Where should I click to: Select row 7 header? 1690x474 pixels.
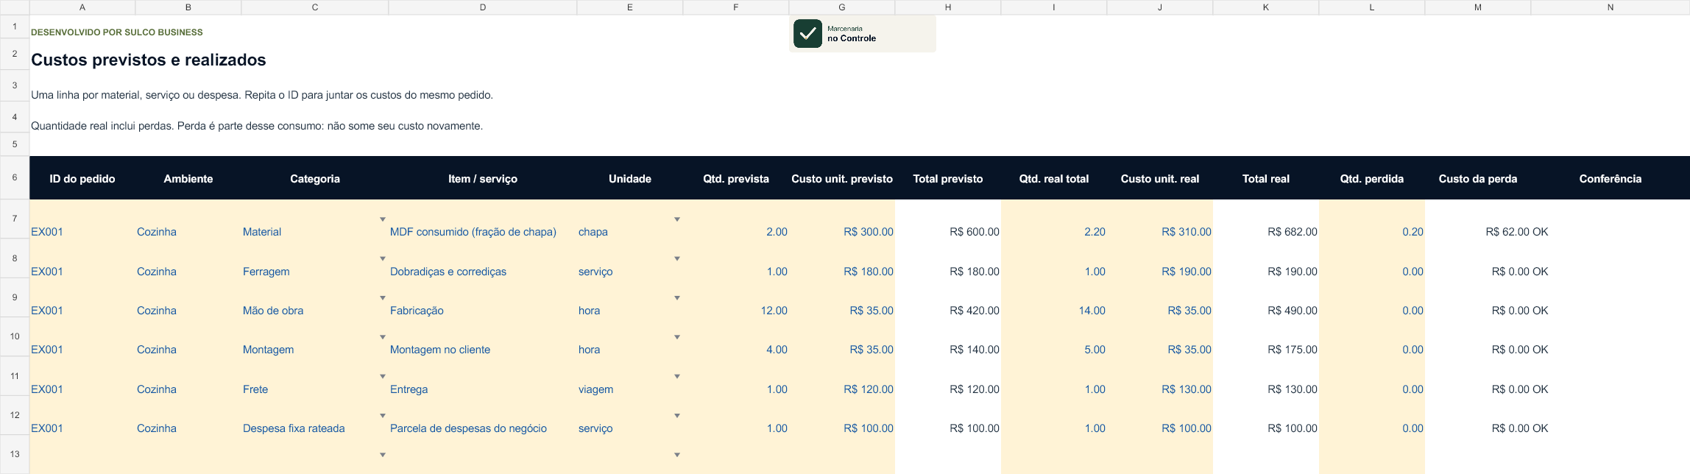coord(15,219)
